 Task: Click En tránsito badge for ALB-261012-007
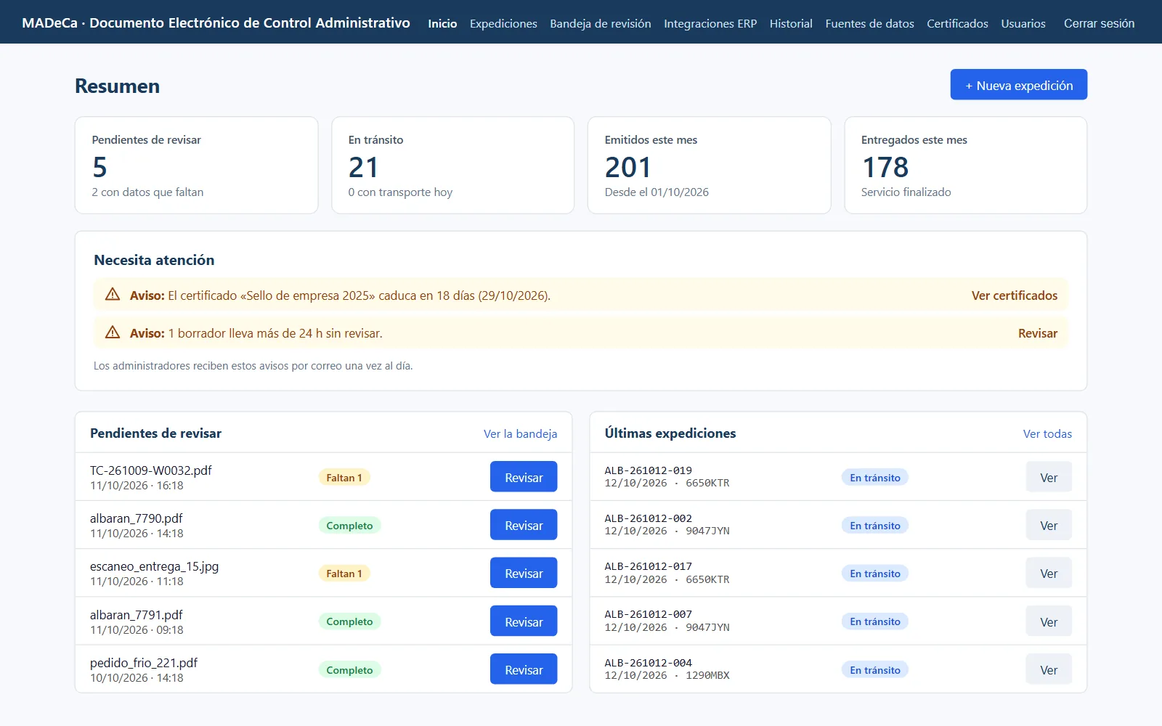point(875,621)
